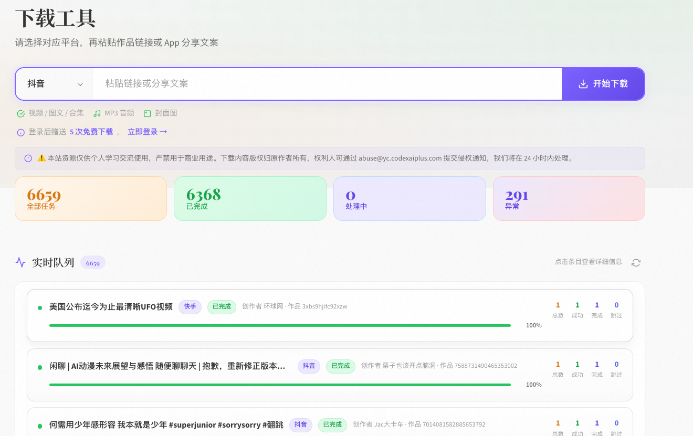The width and height of the screenshot is (693, 436).
Task: Click the pulse icon beside 实时队列
Action: [20, 262]
